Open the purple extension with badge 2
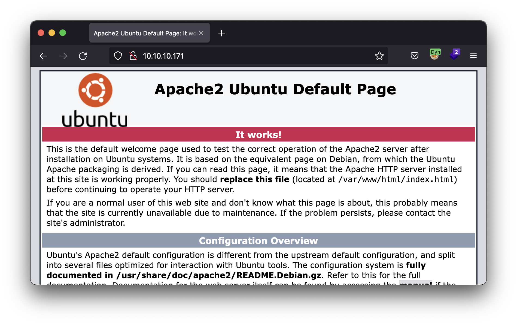This screenshot has width=517, height=325. click(x=454, y=55)
